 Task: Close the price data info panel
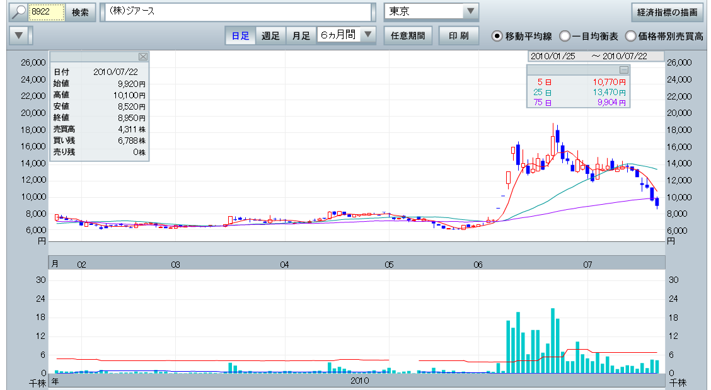tap(143, 56)
